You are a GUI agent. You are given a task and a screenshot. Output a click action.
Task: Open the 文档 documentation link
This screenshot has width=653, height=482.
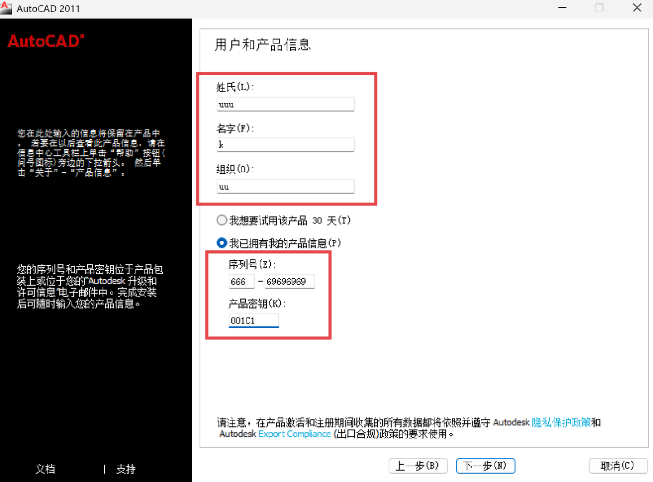coord(45,469)
